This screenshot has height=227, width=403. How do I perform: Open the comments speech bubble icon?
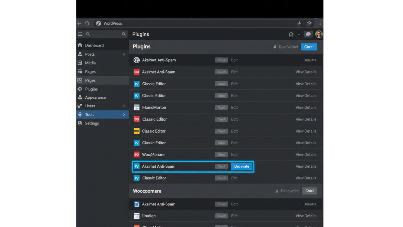(308, 34)
